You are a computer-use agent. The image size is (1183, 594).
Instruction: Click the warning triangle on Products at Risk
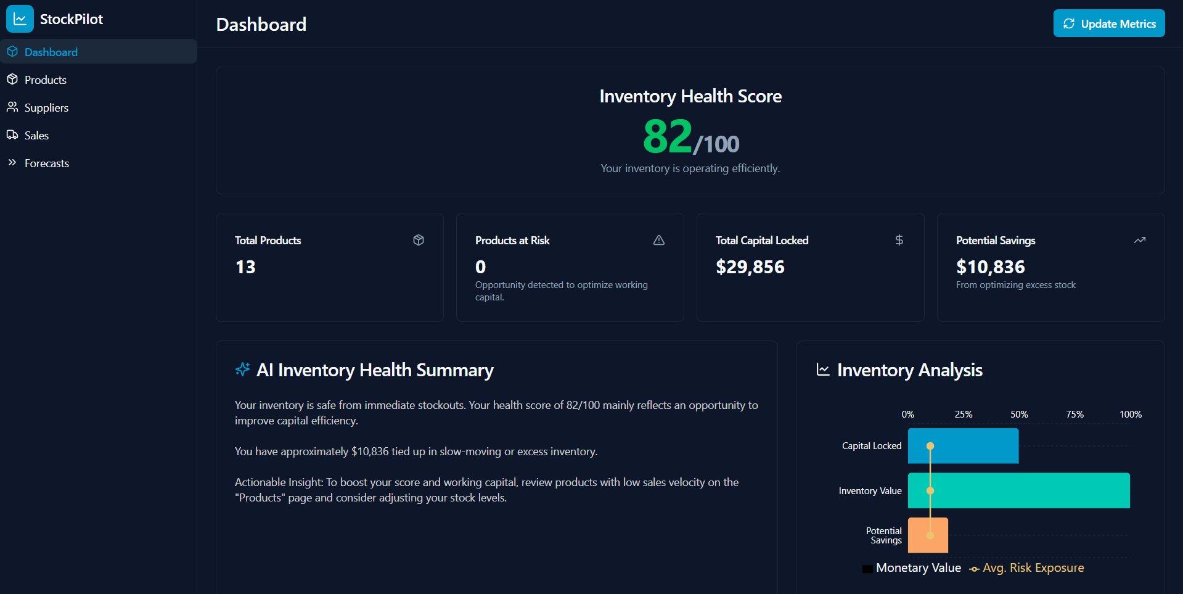click(x=658, y=240)
